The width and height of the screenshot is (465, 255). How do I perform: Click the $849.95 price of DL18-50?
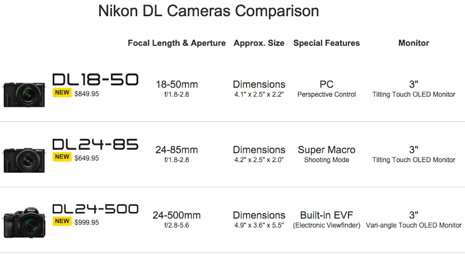87,94
